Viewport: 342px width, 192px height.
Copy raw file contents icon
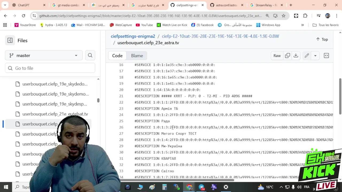tap(287, 55)
